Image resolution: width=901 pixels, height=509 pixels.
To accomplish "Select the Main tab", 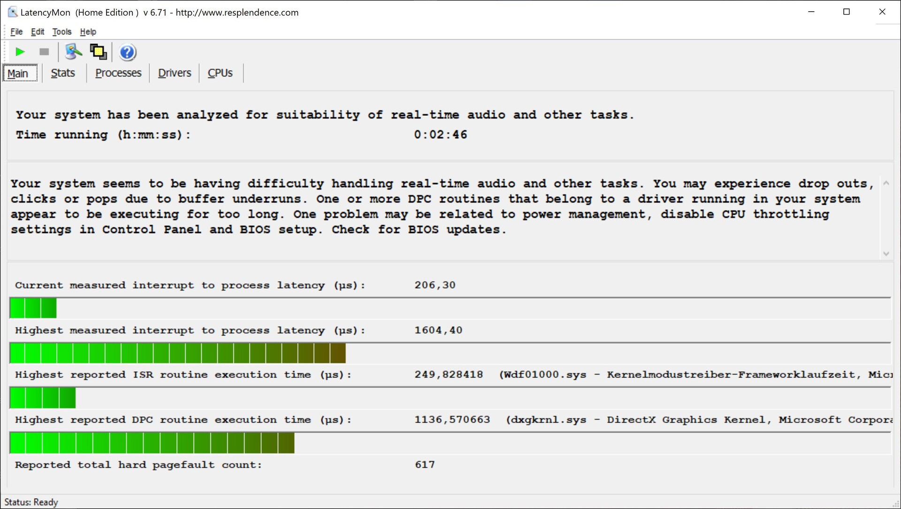I will (18, 74).
